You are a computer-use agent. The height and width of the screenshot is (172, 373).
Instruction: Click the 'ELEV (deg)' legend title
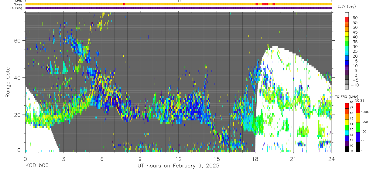tap(347, 6)
